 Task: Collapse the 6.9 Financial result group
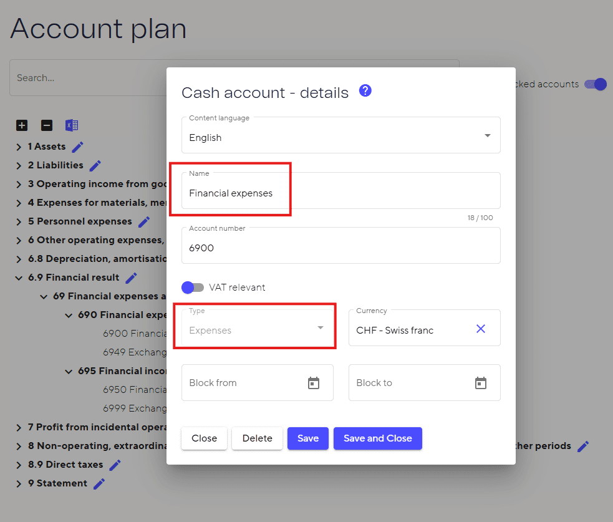[x=20, y=278]
